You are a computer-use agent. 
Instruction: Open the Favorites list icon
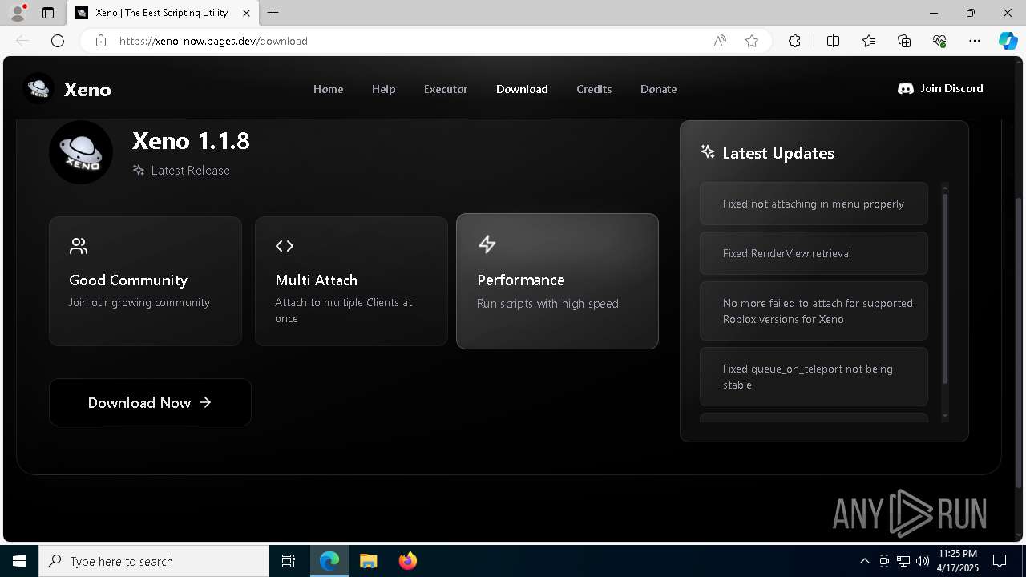click(869, 41)
